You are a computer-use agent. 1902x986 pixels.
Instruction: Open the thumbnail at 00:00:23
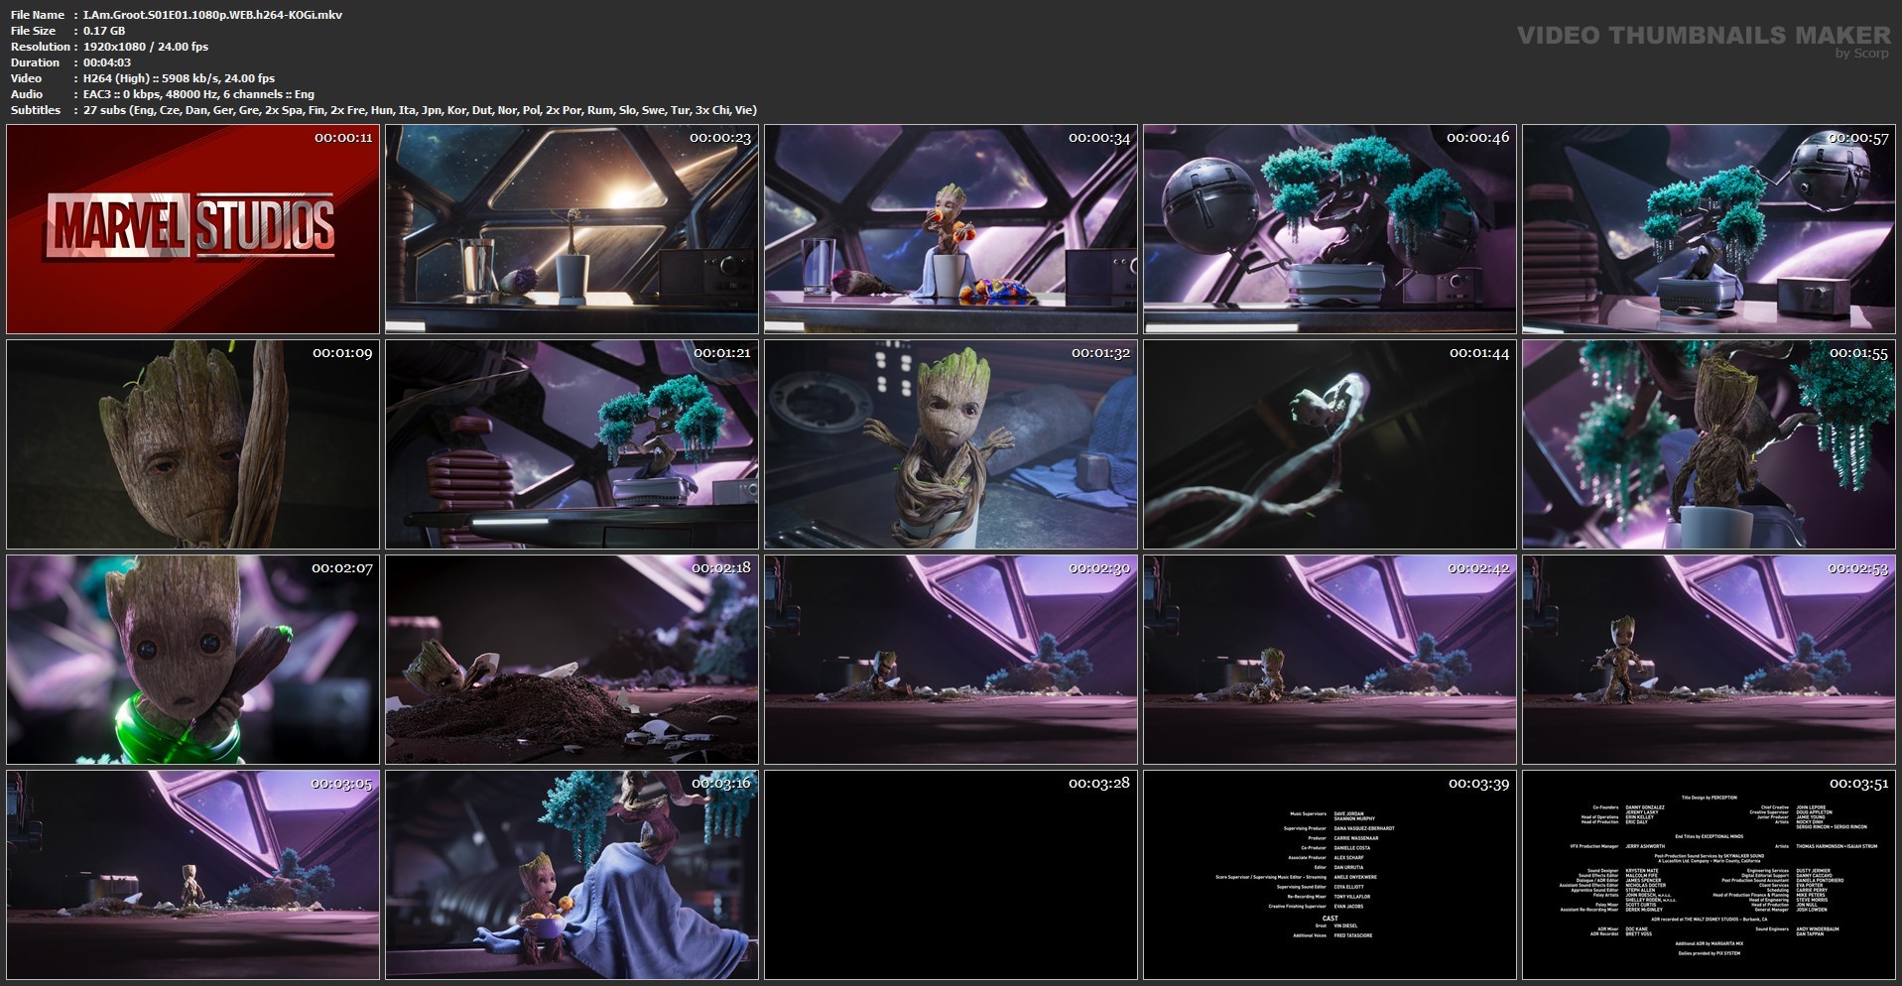[x=571, y=229]
